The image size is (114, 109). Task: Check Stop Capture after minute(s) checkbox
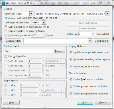(x=6, y=95)
